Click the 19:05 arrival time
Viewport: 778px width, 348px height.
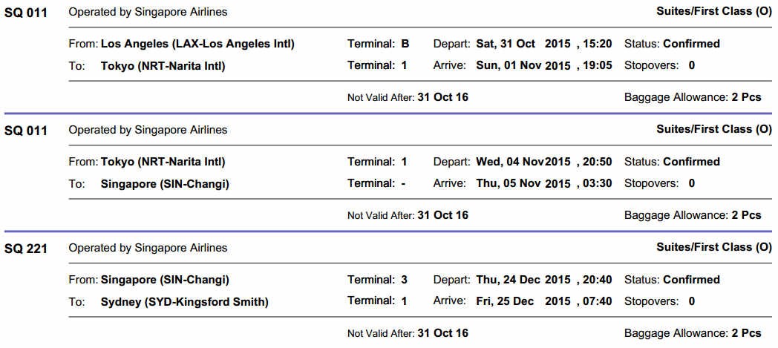coord(598,65)
